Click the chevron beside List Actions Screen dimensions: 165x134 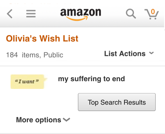tap(152, 53)
